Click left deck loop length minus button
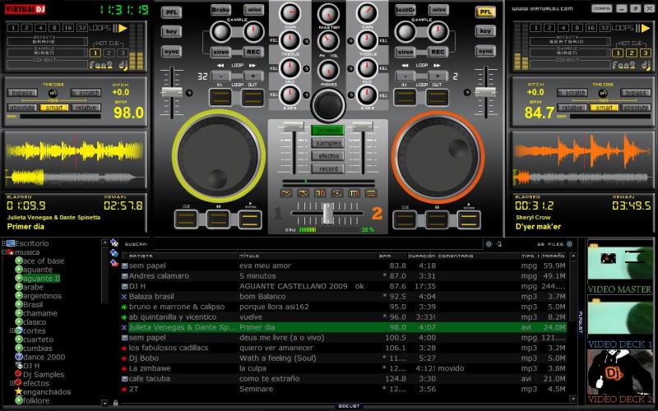 click(x=220, y=76)
